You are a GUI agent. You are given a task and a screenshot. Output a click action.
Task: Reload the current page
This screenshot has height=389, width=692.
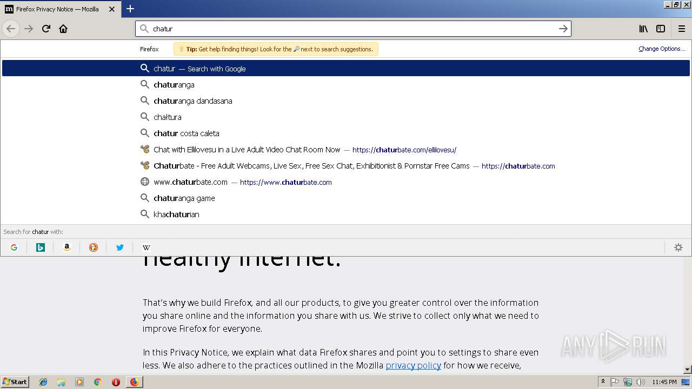click(46, 29)
